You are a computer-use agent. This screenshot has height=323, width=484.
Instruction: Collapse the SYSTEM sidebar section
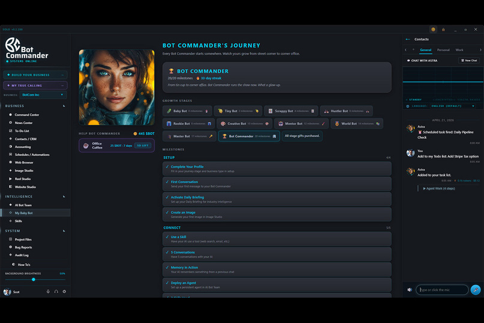coord(64,231)
